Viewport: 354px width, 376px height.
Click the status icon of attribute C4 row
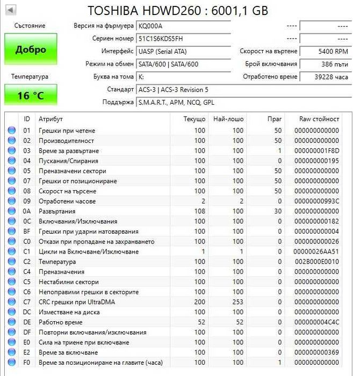tap(11, 271)
